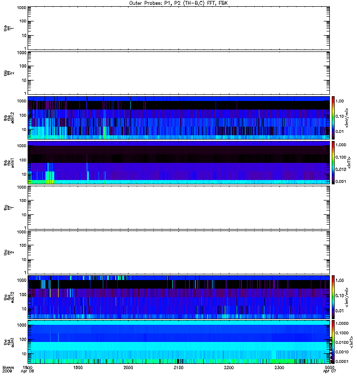Click '0.0100' on the thc scm1 colorbar
The height and width of the screenshot is (381, 357).
click(342, 342)
